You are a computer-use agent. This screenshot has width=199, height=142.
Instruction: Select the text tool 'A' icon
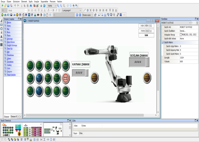2,37
